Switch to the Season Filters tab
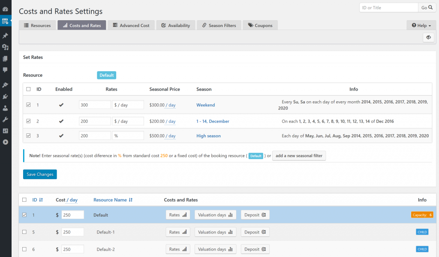Viewport: 439px width, 257px height. click(x=219, y=25)
